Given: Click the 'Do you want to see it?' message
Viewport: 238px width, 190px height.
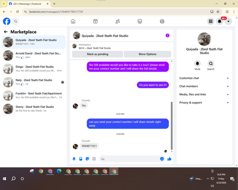Looking at the screenshot, I should point(153,85).
